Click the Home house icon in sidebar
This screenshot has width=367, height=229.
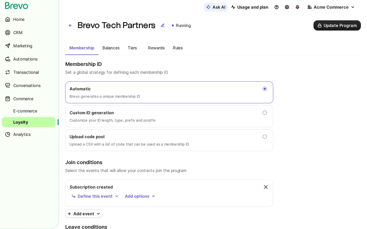8,19
